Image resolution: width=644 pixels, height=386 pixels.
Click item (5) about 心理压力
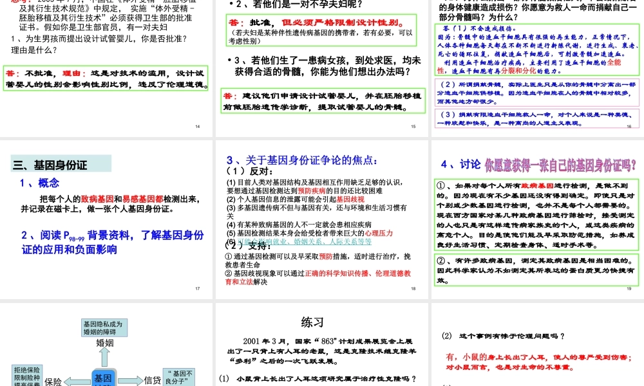pos(310,233)
